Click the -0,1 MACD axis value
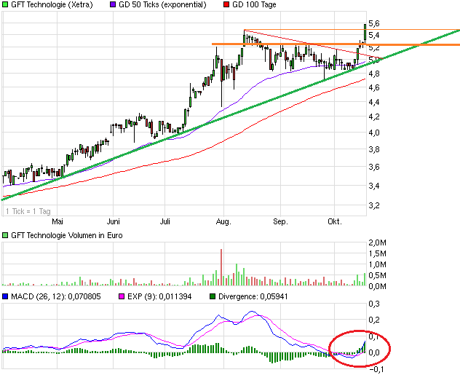The width and height of the screenshot is (460, 375). pos(375,369)
